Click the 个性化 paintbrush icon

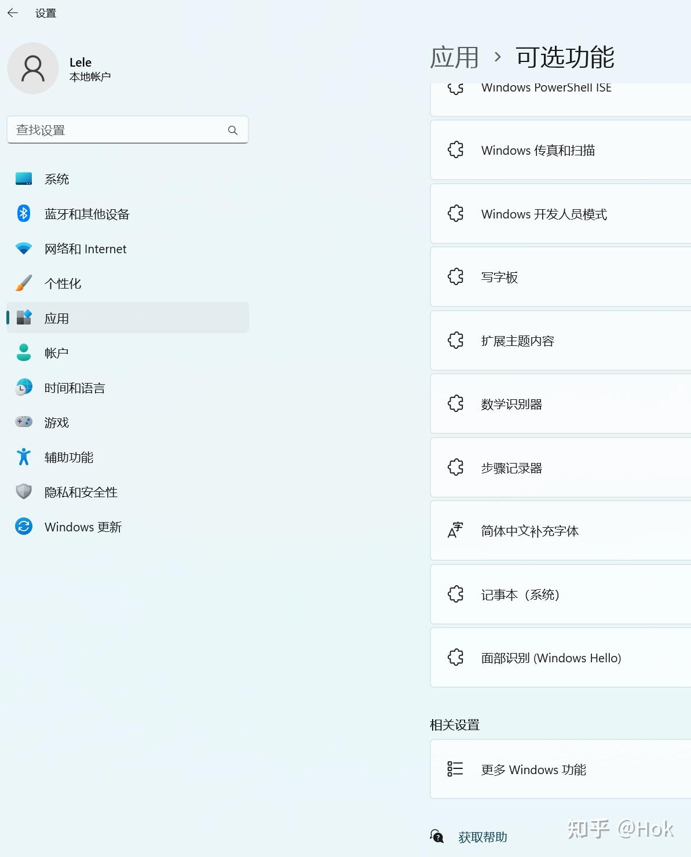23,283
